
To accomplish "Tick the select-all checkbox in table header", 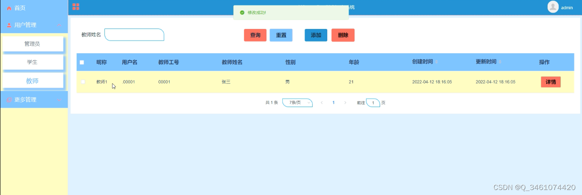I will point(82,62).
